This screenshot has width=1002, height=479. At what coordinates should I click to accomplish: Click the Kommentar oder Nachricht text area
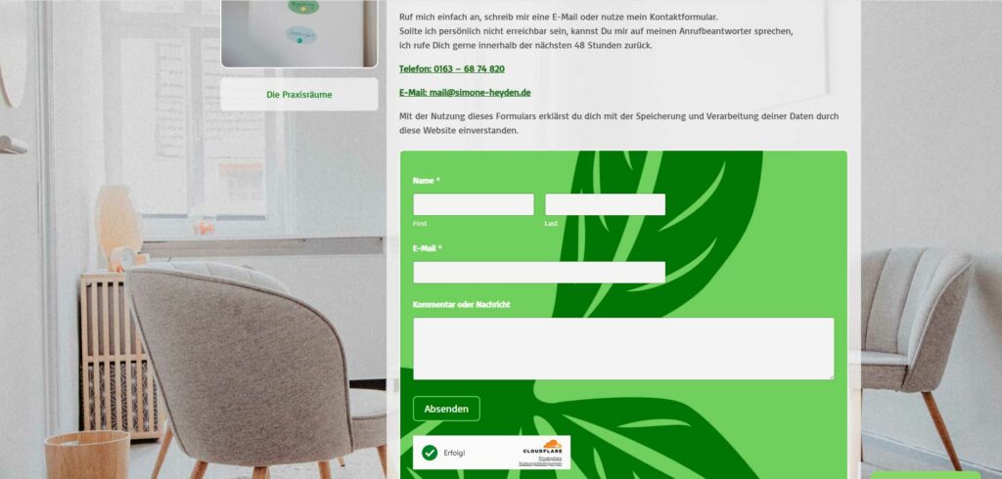(623, 349)
